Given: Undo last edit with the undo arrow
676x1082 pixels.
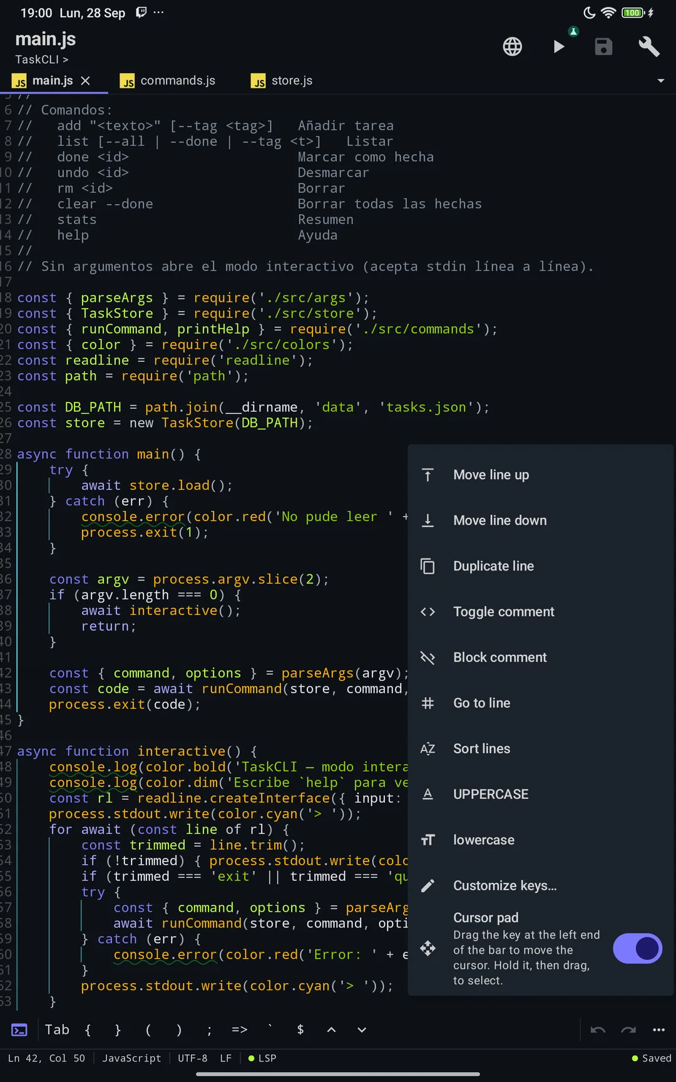Looking at the screenshot, I should 598,1029.
